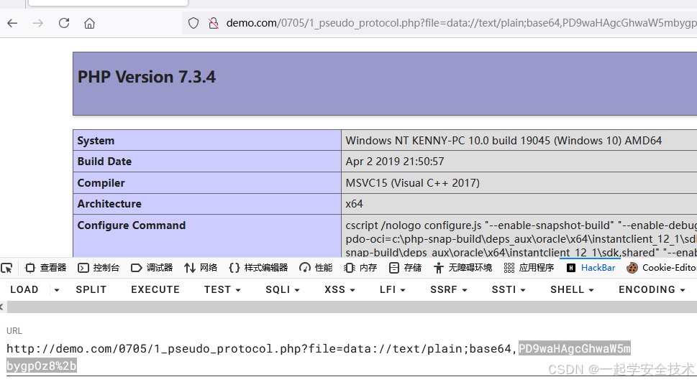Click the highlighted base64 payload text

pos(574,349)
